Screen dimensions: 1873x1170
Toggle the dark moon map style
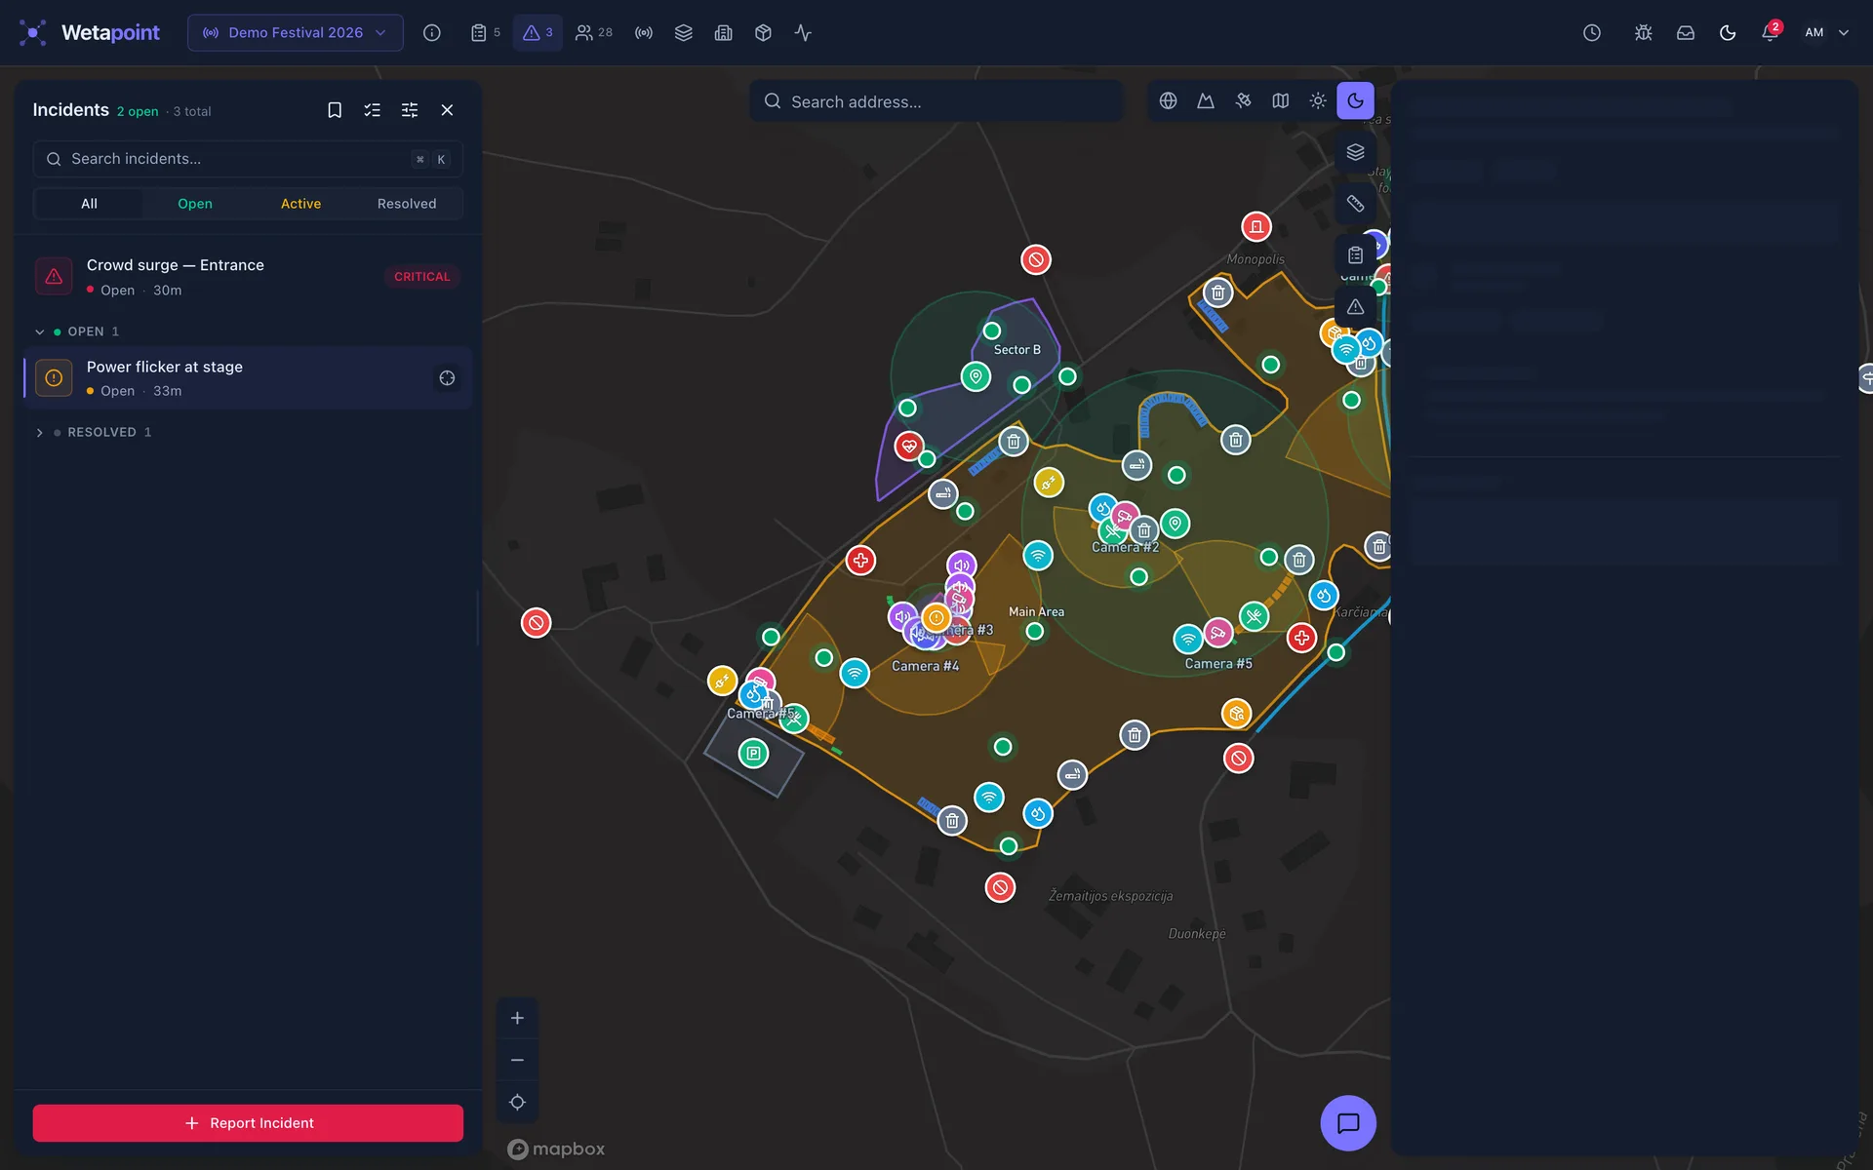click(x=1355, y=100)
